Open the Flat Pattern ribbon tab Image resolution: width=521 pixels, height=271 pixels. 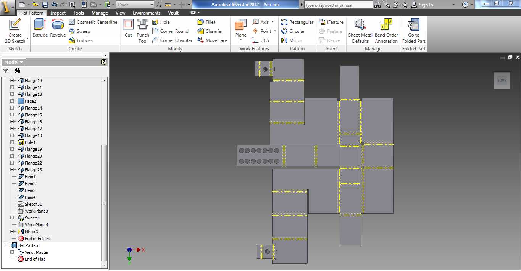pos(32,13)
